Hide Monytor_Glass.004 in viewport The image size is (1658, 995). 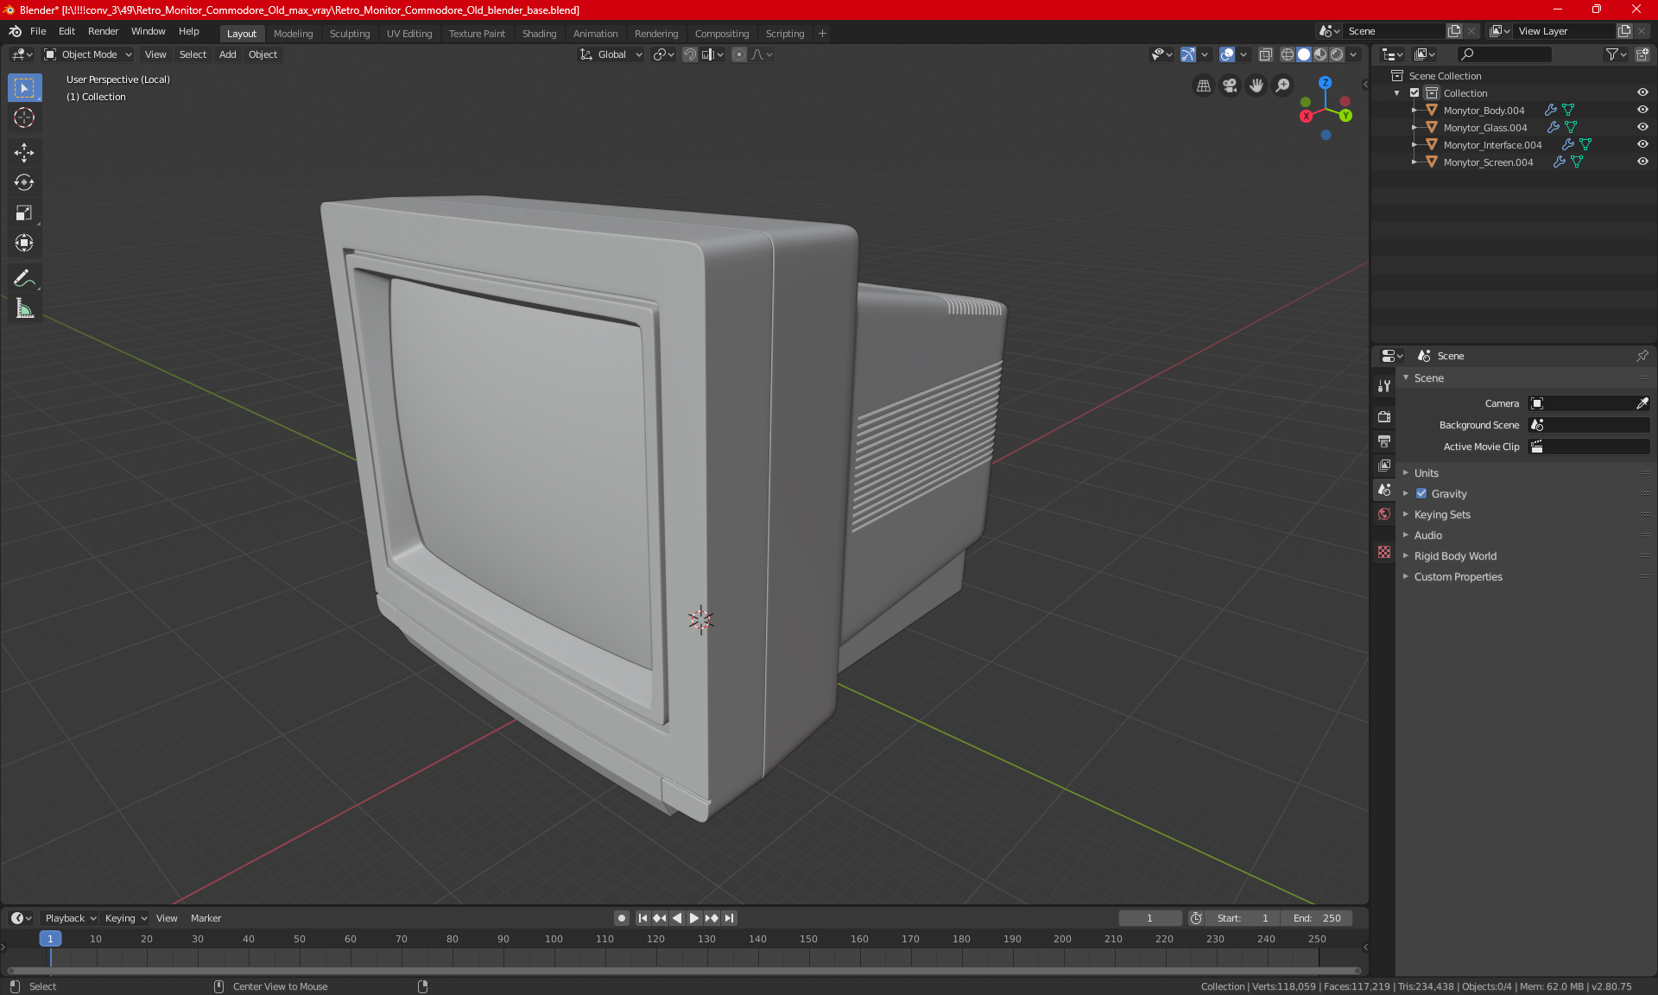1642,128
